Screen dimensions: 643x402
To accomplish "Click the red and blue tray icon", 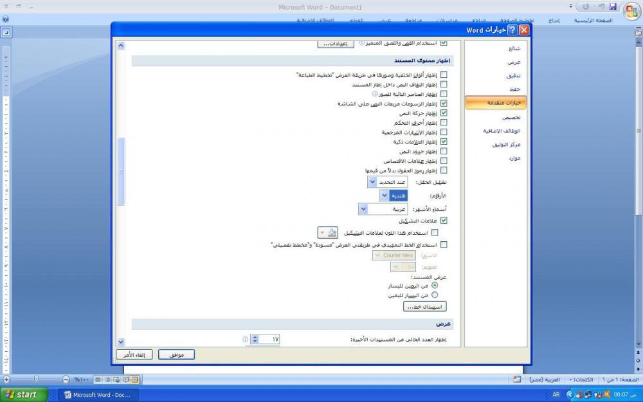I will (x=579, y=395).
